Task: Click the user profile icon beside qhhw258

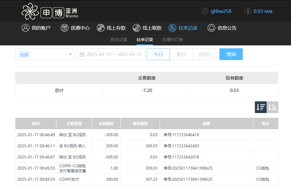Action: [205, 11]
